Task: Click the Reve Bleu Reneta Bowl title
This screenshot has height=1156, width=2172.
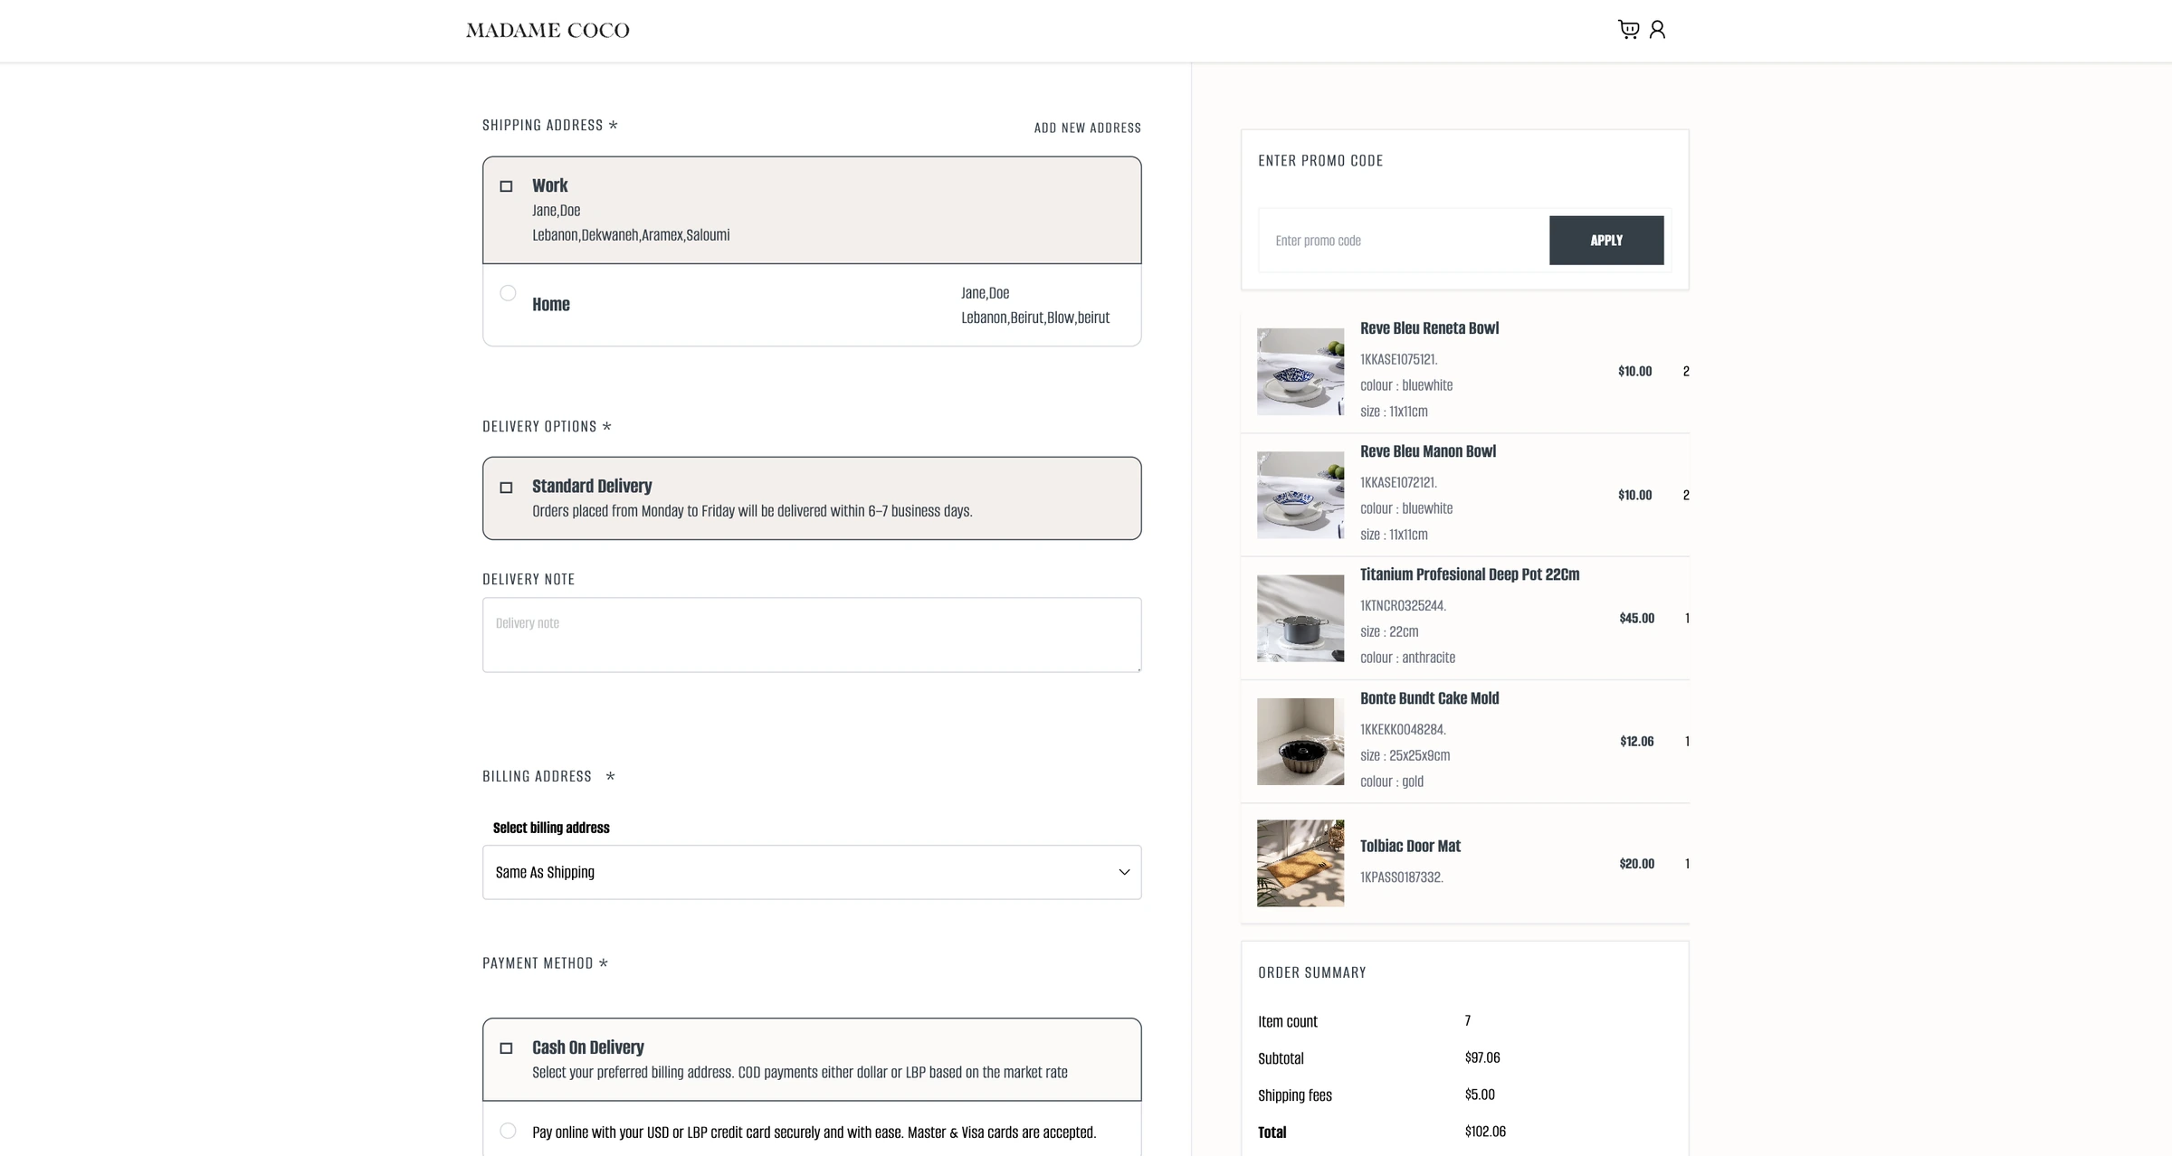Action: click(1429, 328)
